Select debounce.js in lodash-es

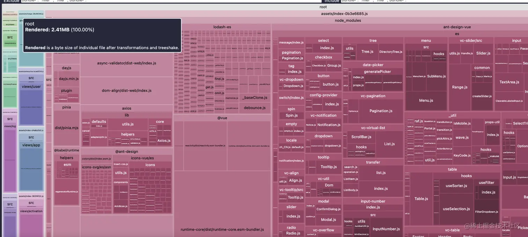255,108
